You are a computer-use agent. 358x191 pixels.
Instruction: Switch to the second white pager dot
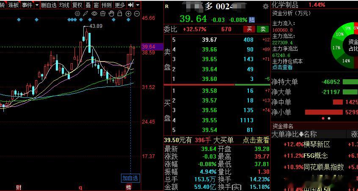329,118
